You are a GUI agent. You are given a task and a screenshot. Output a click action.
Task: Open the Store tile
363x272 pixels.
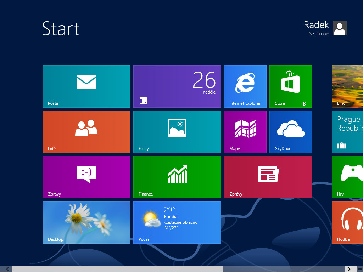(x=291, y=86)
